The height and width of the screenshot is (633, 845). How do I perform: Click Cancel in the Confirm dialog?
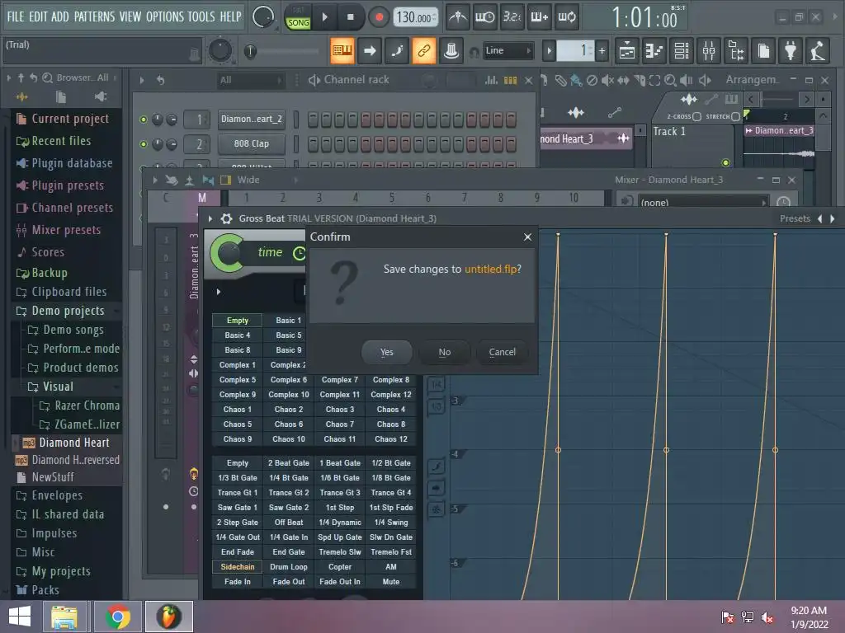coord(503,352)
